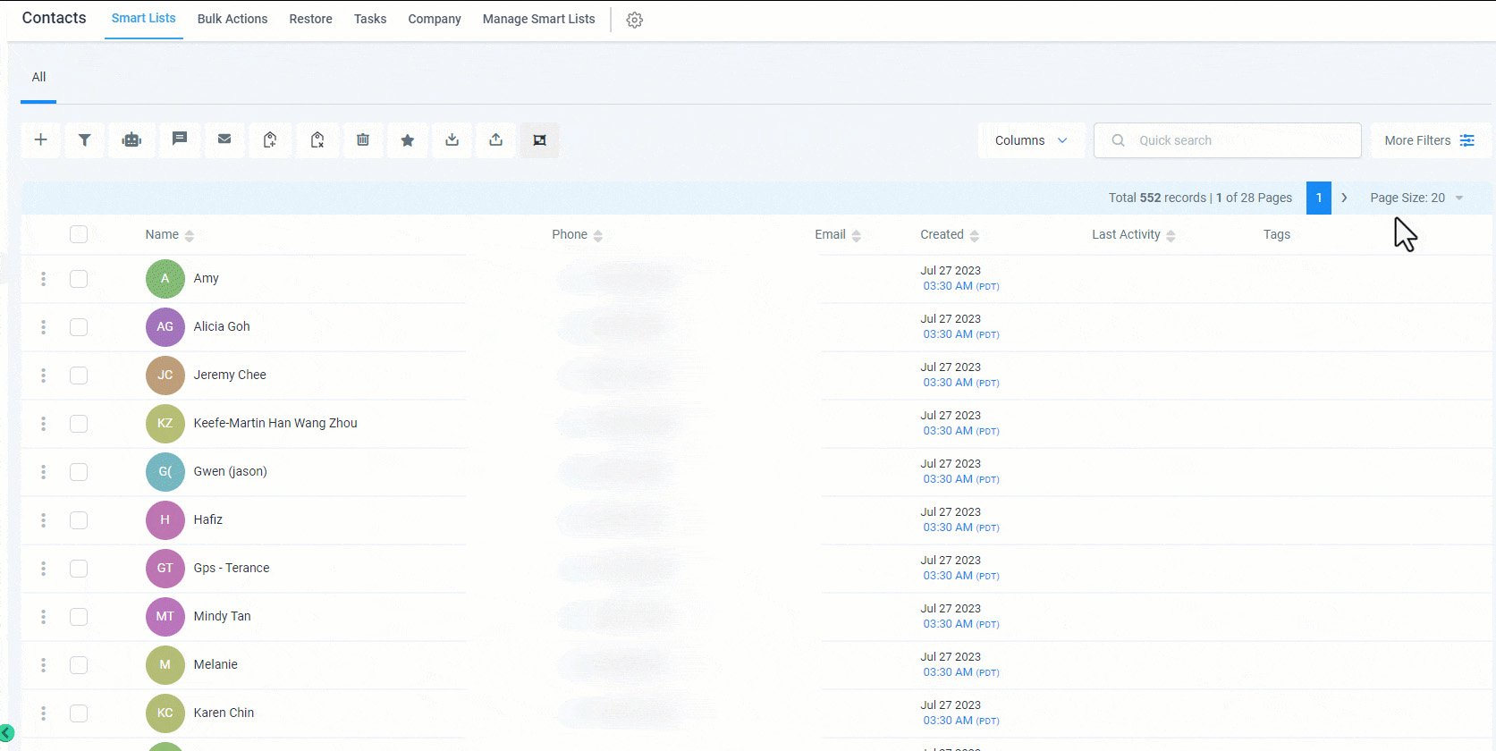Click the green arrow at bottom-left corner
This screenshot has width=1496, height=751.
tap(6, 733)
